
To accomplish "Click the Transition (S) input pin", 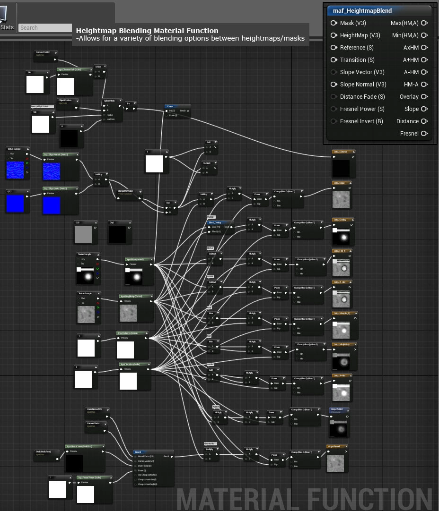I will coord(334,60).
